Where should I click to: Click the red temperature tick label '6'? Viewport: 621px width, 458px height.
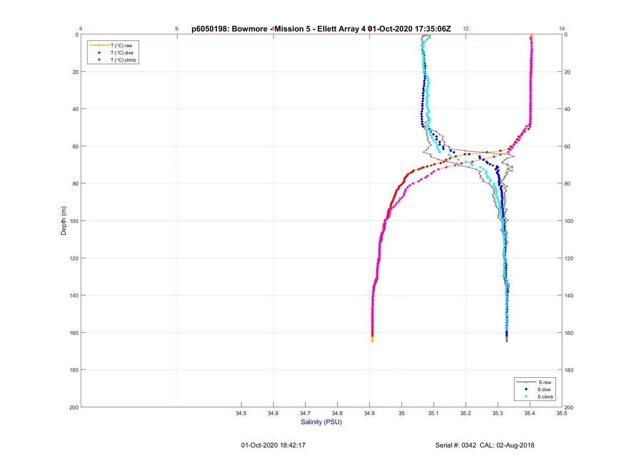click(177, 29)
